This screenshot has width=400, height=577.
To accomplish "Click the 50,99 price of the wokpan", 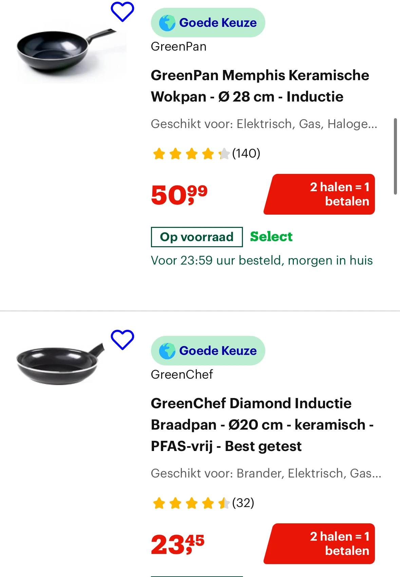I will (x=179, y=195).
